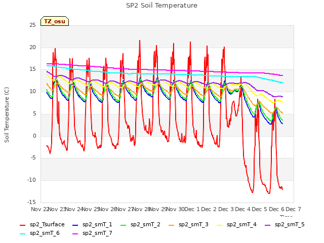324x243 pixels.
Task: Click the Nov 24 x-axis tick label
Action: pyautogui.click(x=74, y=209)
